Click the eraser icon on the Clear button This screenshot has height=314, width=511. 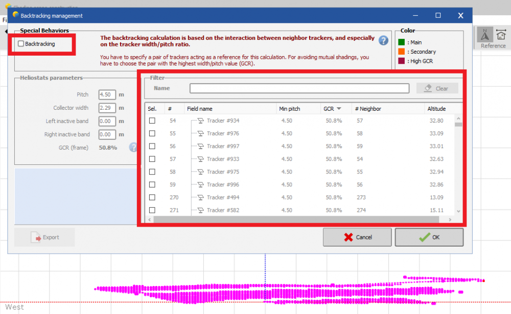pos(428,88)
